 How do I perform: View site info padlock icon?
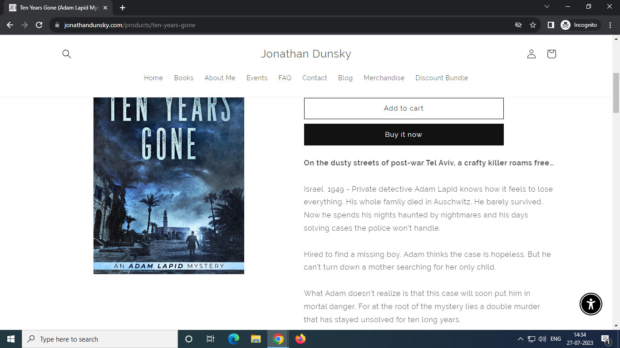[x=57, y=25]
